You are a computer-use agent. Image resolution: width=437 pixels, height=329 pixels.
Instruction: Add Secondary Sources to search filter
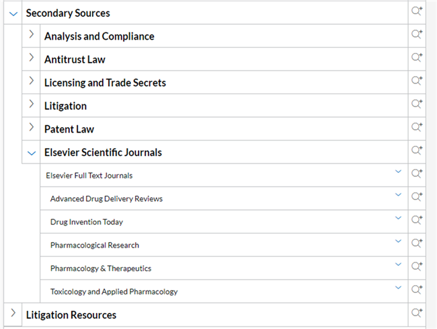[x=417, y=11]
